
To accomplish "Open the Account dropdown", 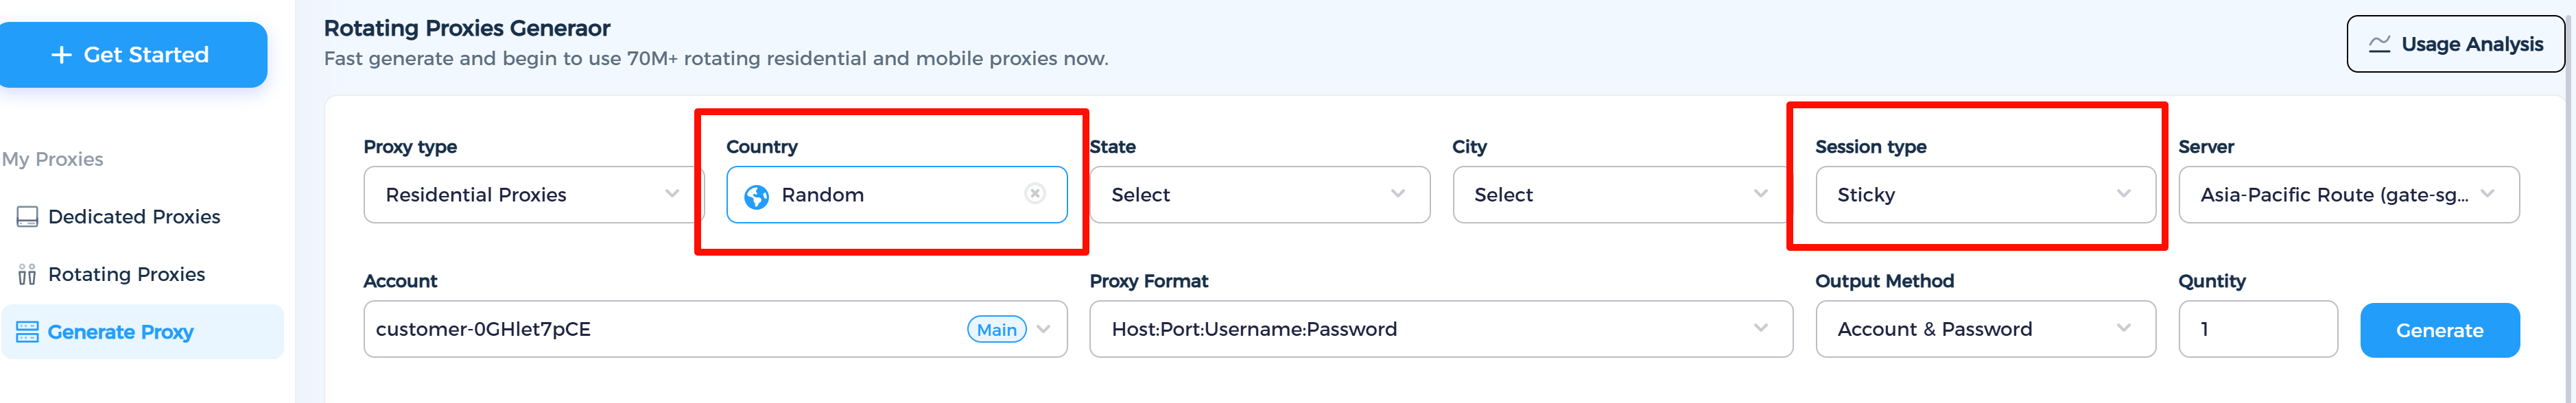I will coord(1044,329).
